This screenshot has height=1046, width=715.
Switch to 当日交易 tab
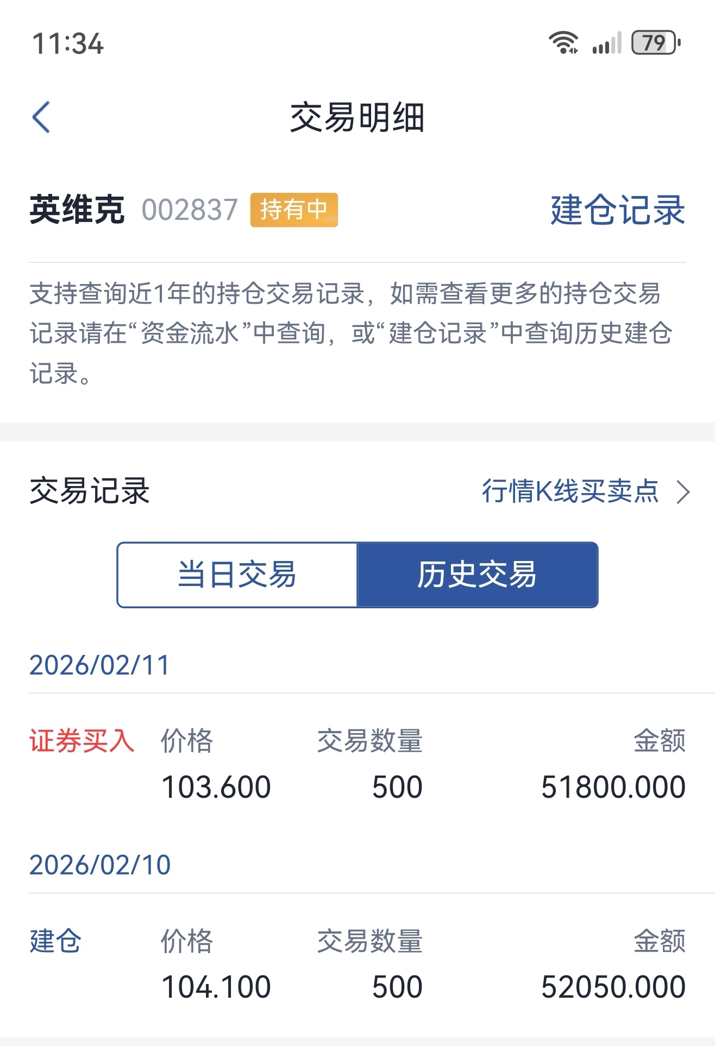point(237,575)
